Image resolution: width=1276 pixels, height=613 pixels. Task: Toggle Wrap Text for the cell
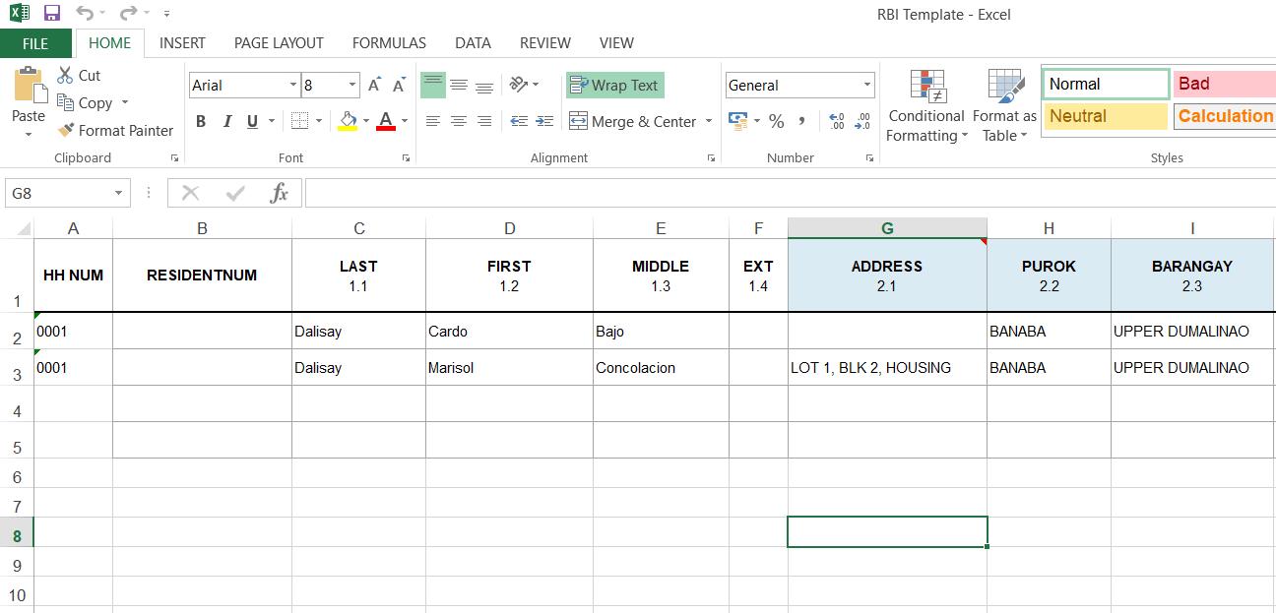click(614, 86)
